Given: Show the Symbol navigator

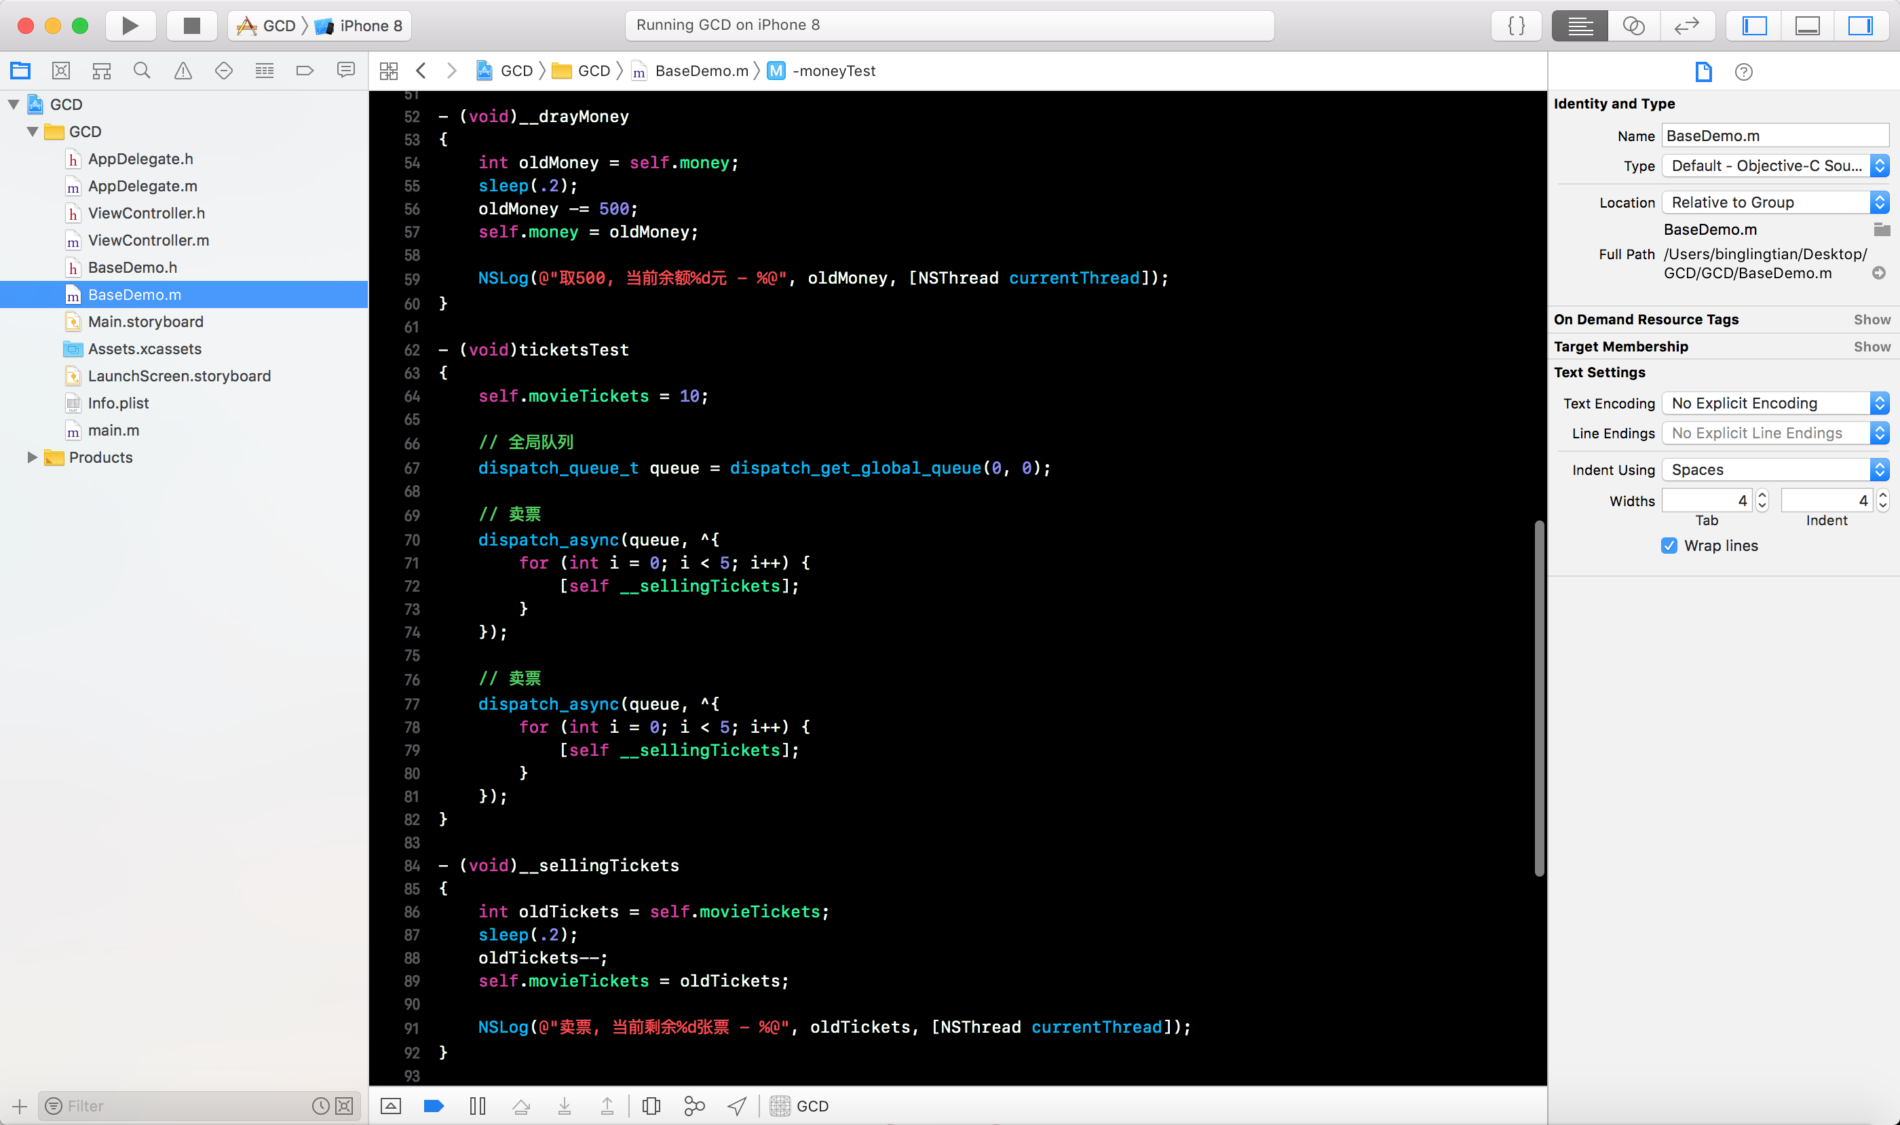Looking at the screenshot, I should point(102,71).
